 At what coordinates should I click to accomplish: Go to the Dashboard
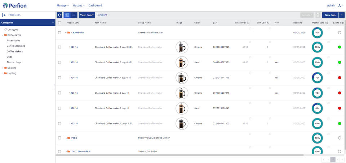95,5
